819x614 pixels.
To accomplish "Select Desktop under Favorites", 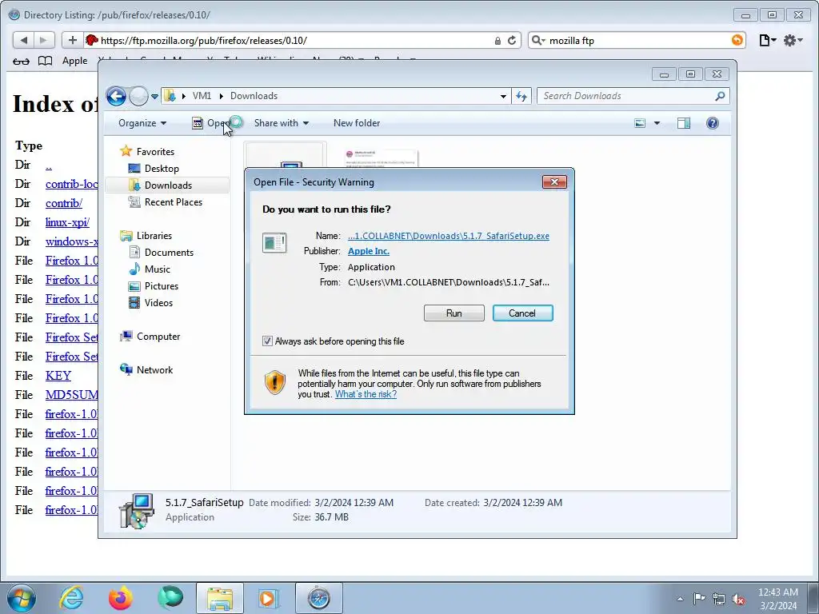I will 162,169.
